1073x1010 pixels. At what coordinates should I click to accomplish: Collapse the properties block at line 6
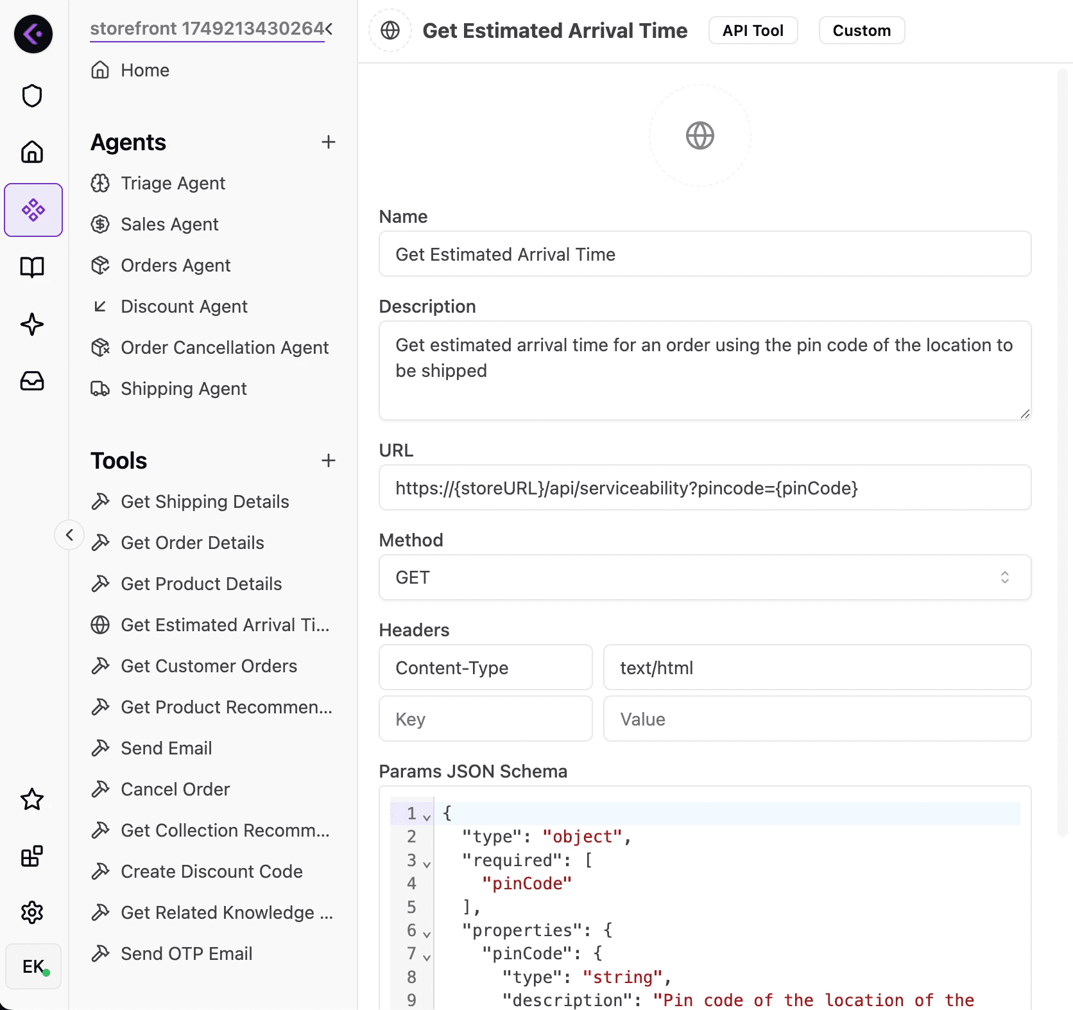coord(427,934)
